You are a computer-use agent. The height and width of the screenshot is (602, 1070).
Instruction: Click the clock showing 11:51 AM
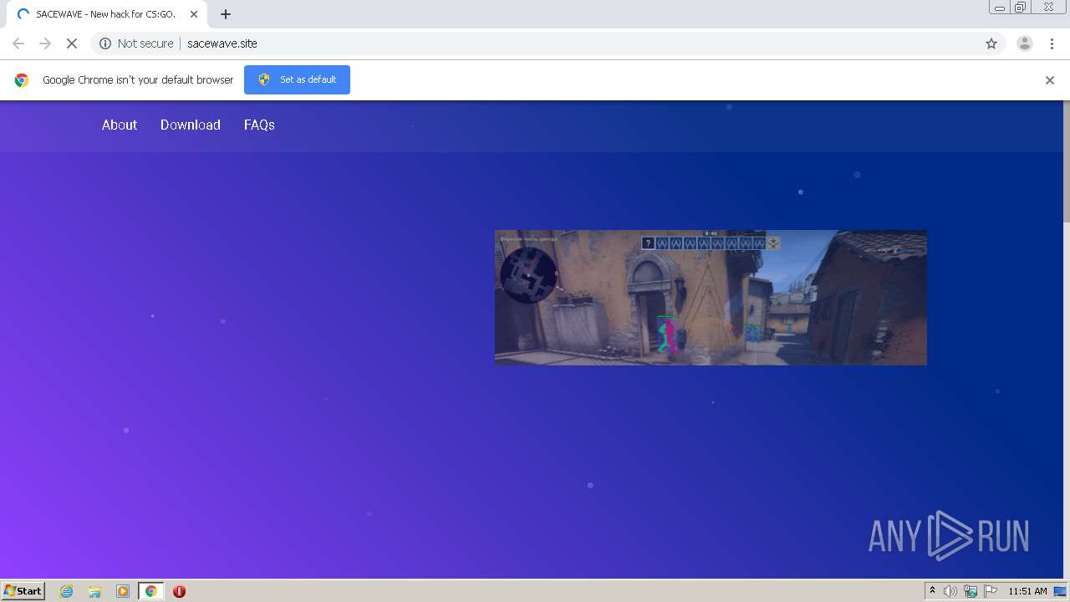(x=1027, y=591)
